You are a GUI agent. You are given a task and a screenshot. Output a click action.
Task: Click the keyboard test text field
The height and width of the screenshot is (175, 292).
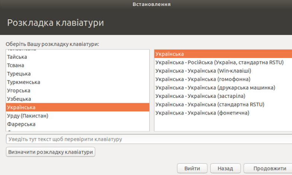coord(149,139)
